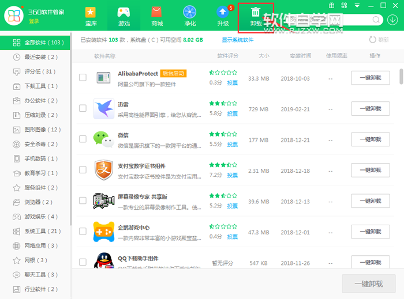This screenshot has height=299, width=404.
Task: Click 一键卸载 for AlibabaProtect
Action: point(371,78)
